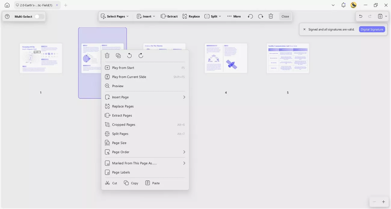Click the Redo arrow icon

click(x=370, y=16)
